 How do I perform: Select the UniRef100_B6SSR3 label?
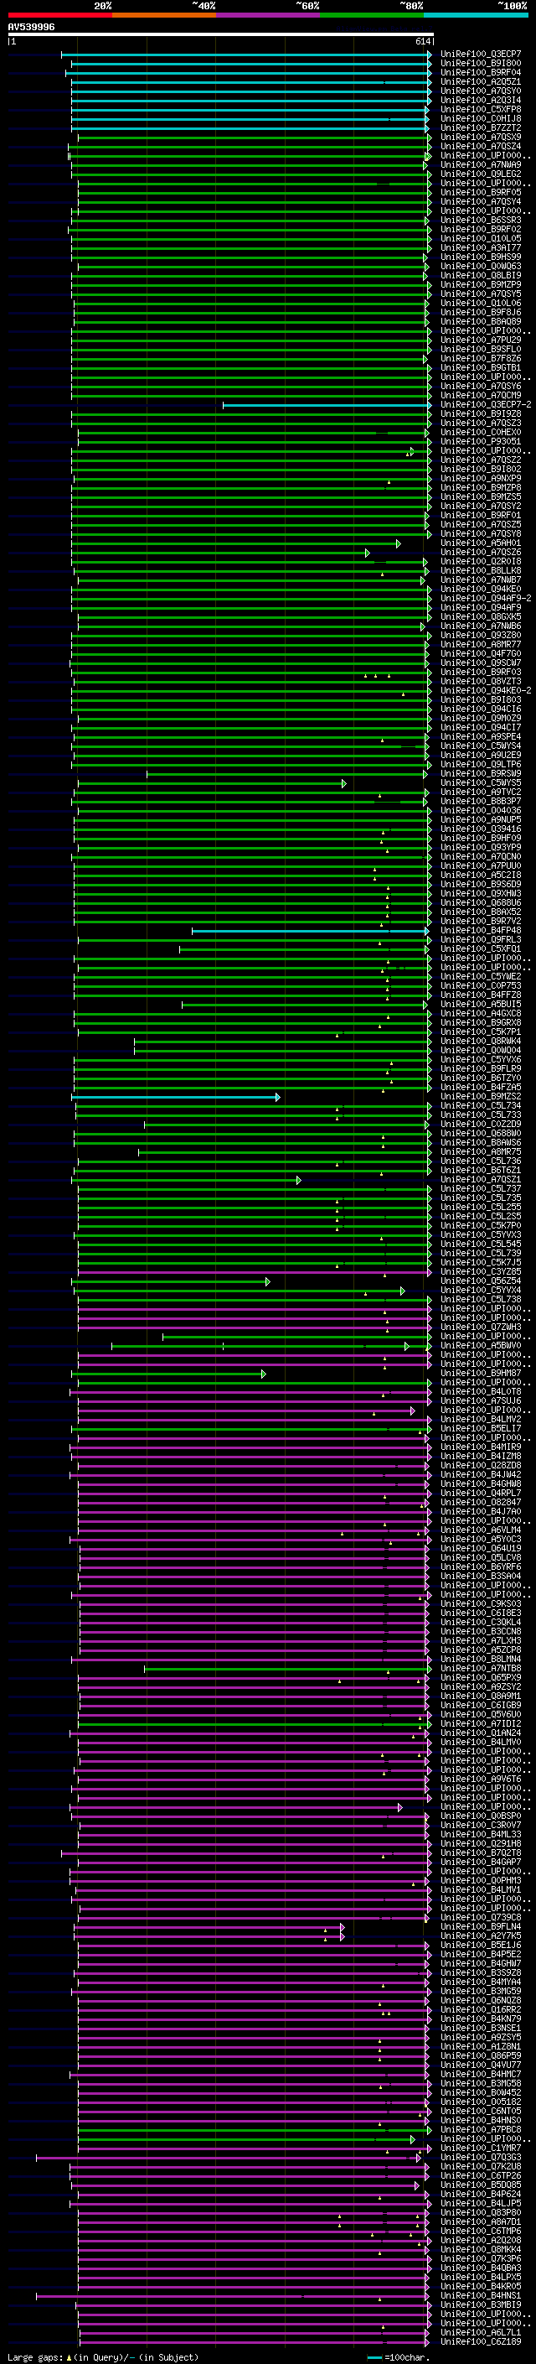pyautogui.click(x=481, y=221)
